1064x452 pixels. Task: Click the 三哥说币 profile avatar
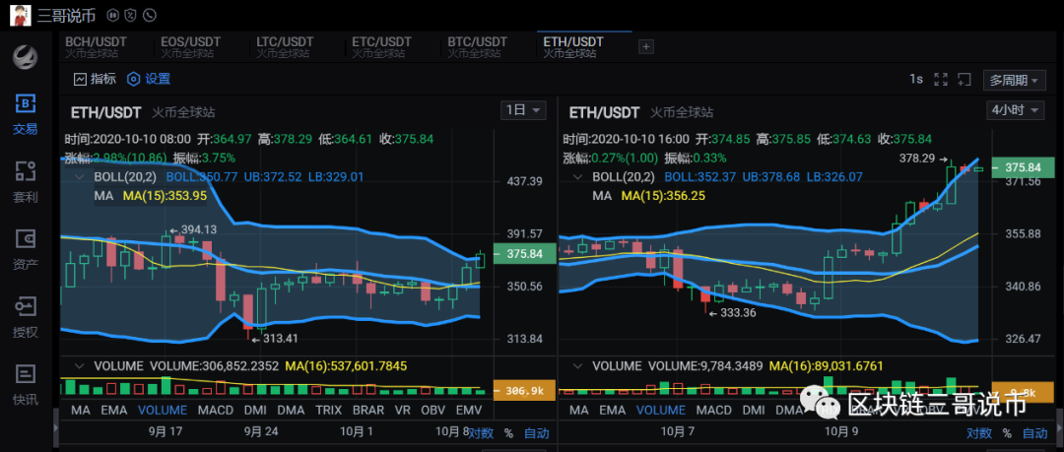pyautogui.click(x=21, y=14)
